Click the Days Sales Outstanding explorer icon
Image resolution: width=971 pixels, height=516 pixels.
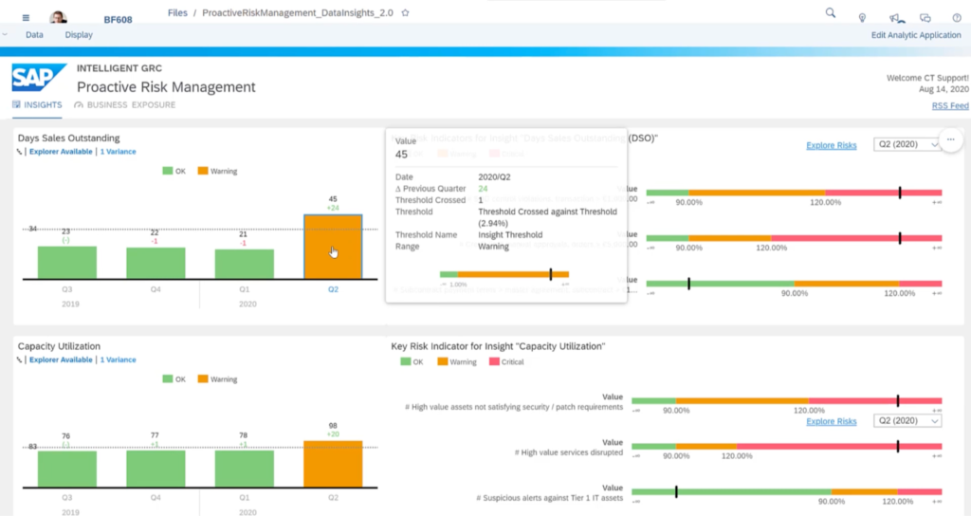tap(19, 152)
